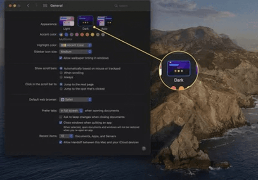258x180 pixels.
Task: Open the Highlight color dropdown
Action: [76, 45]
